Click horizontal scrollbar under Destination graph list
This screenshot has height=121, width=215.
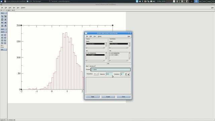pos(119,48)
